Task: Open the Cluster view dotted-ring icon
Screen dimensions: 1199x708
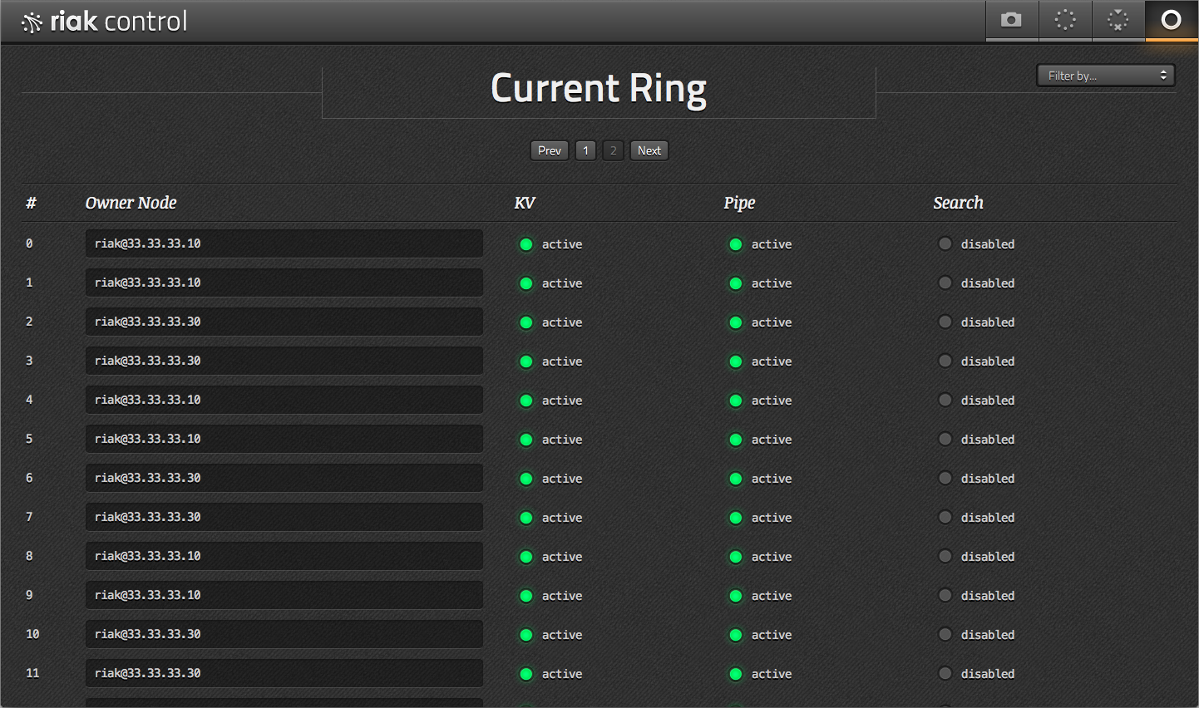Action: click(x=1065, y=20)
